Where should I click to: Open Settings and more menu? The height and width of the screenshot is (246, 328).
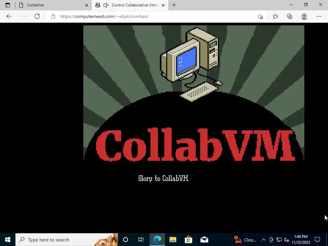[319, 16]
